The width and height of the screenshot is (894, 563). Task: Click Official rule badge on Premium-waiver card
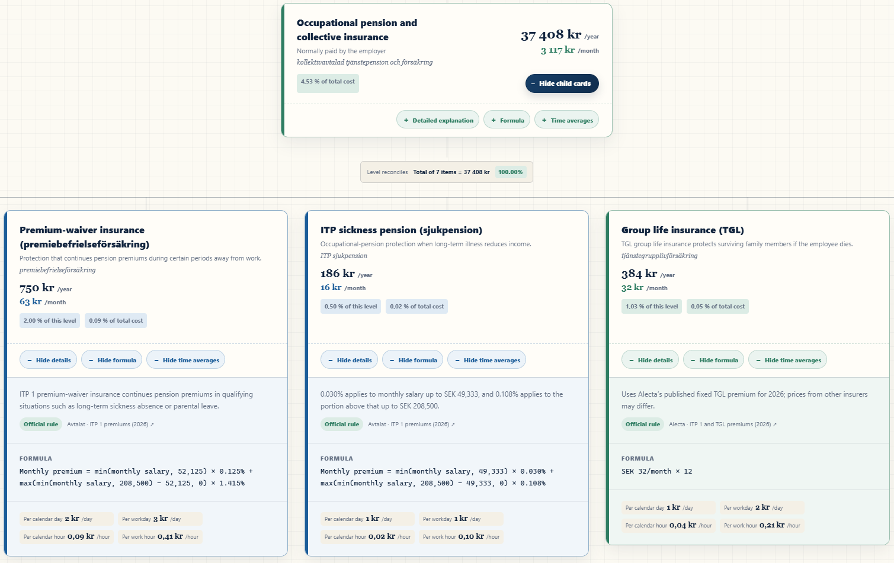pyautogui.click(x=41, y=424)
